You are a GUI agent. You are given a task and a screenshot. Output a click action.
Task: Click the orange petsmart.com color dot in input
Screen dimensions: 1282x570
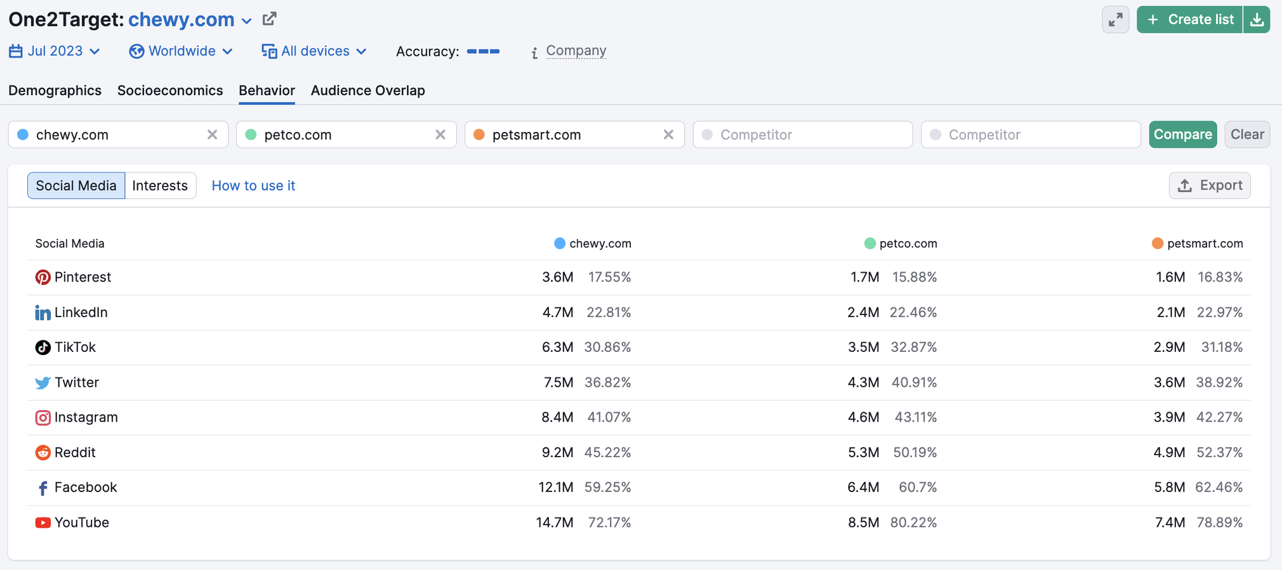479,134
